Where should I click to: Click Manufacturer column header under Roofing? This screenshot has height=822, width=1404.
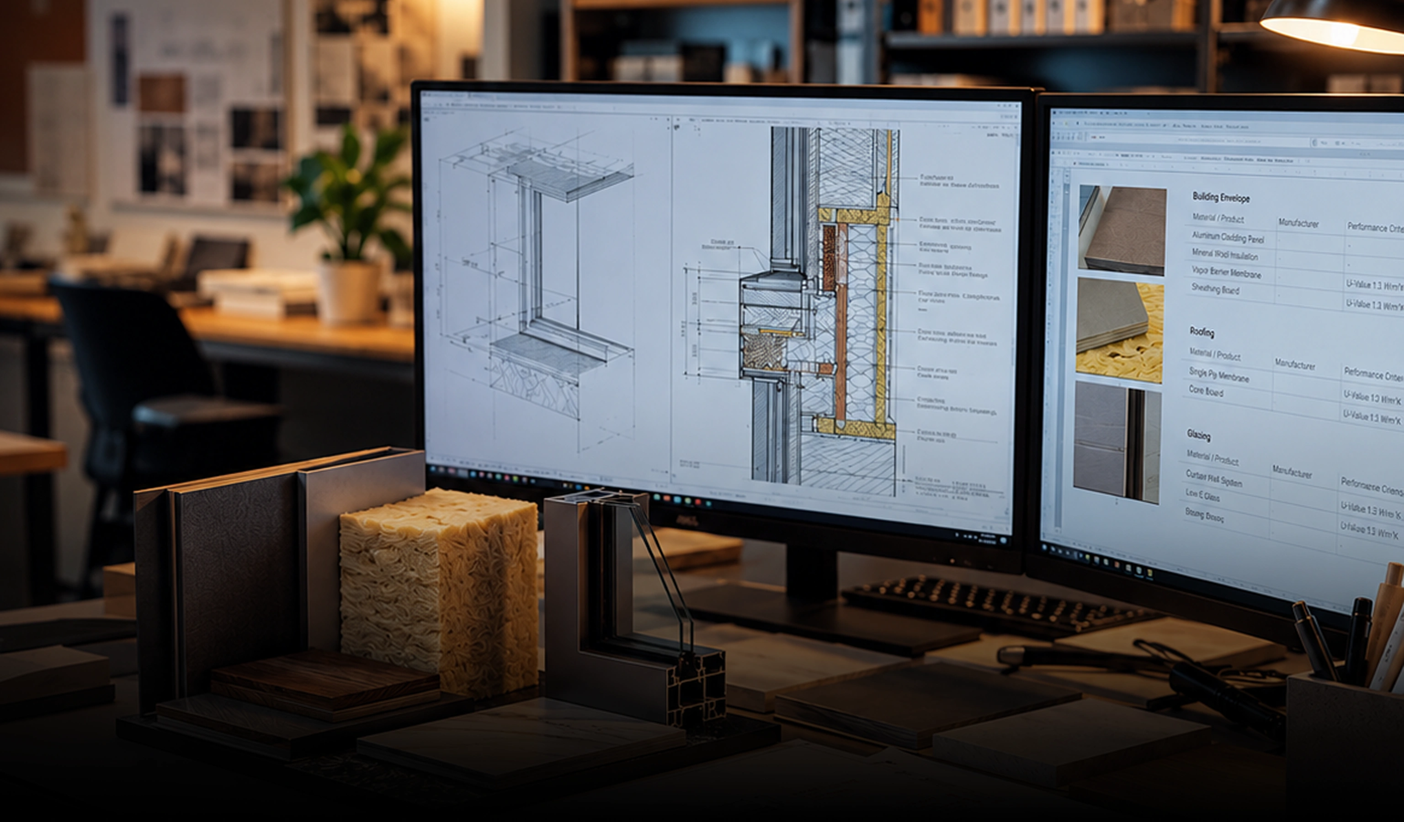tap(1295, 364)
